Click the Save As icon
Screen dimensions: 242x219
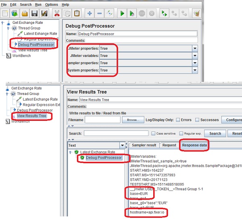44,13
